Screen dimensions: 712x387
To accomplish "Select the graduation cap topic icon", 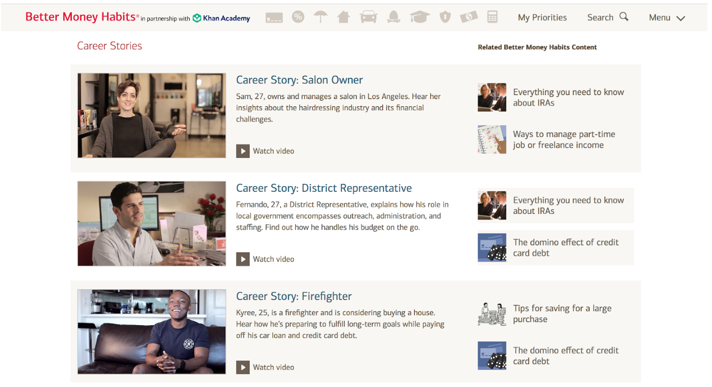I will coord(419,18).
